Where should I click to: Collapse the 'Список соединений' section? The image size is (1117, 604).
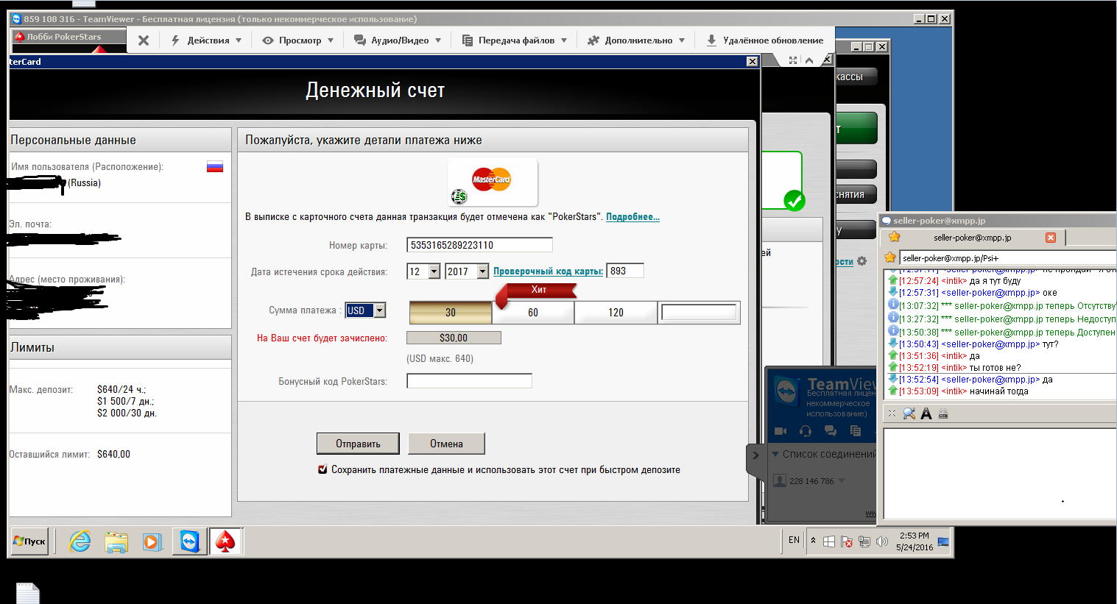pyautogui.click(x=775, y=454)
